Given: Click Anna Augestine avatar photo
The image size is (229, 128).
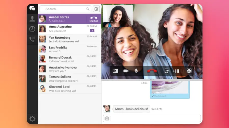Looking at the screenshot, I should point(42,29).
